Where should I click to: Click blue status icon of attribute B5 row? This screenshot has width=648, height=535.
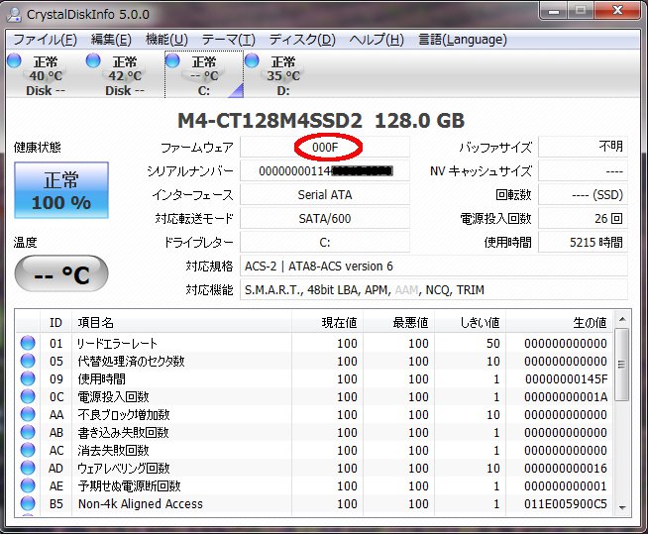point(28,503)
